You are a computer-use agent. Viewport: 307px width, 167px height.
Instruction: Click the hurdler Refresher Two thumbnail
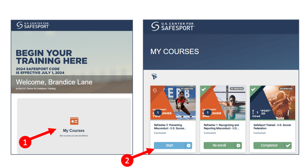coord(173,103)
